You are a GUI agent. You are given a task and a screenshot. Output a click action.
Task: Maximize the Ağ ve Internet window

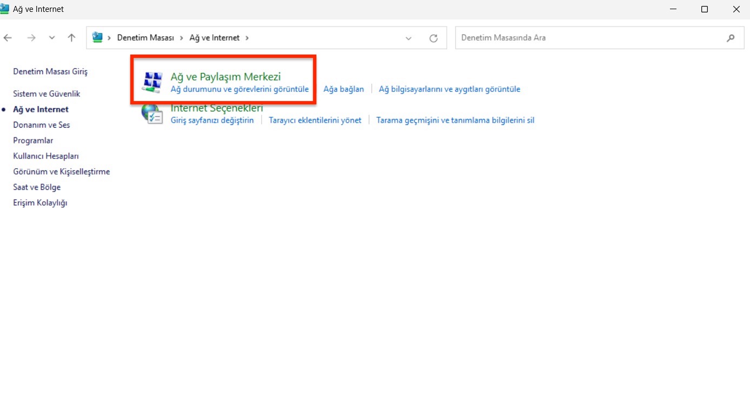(x=705, y=9)
